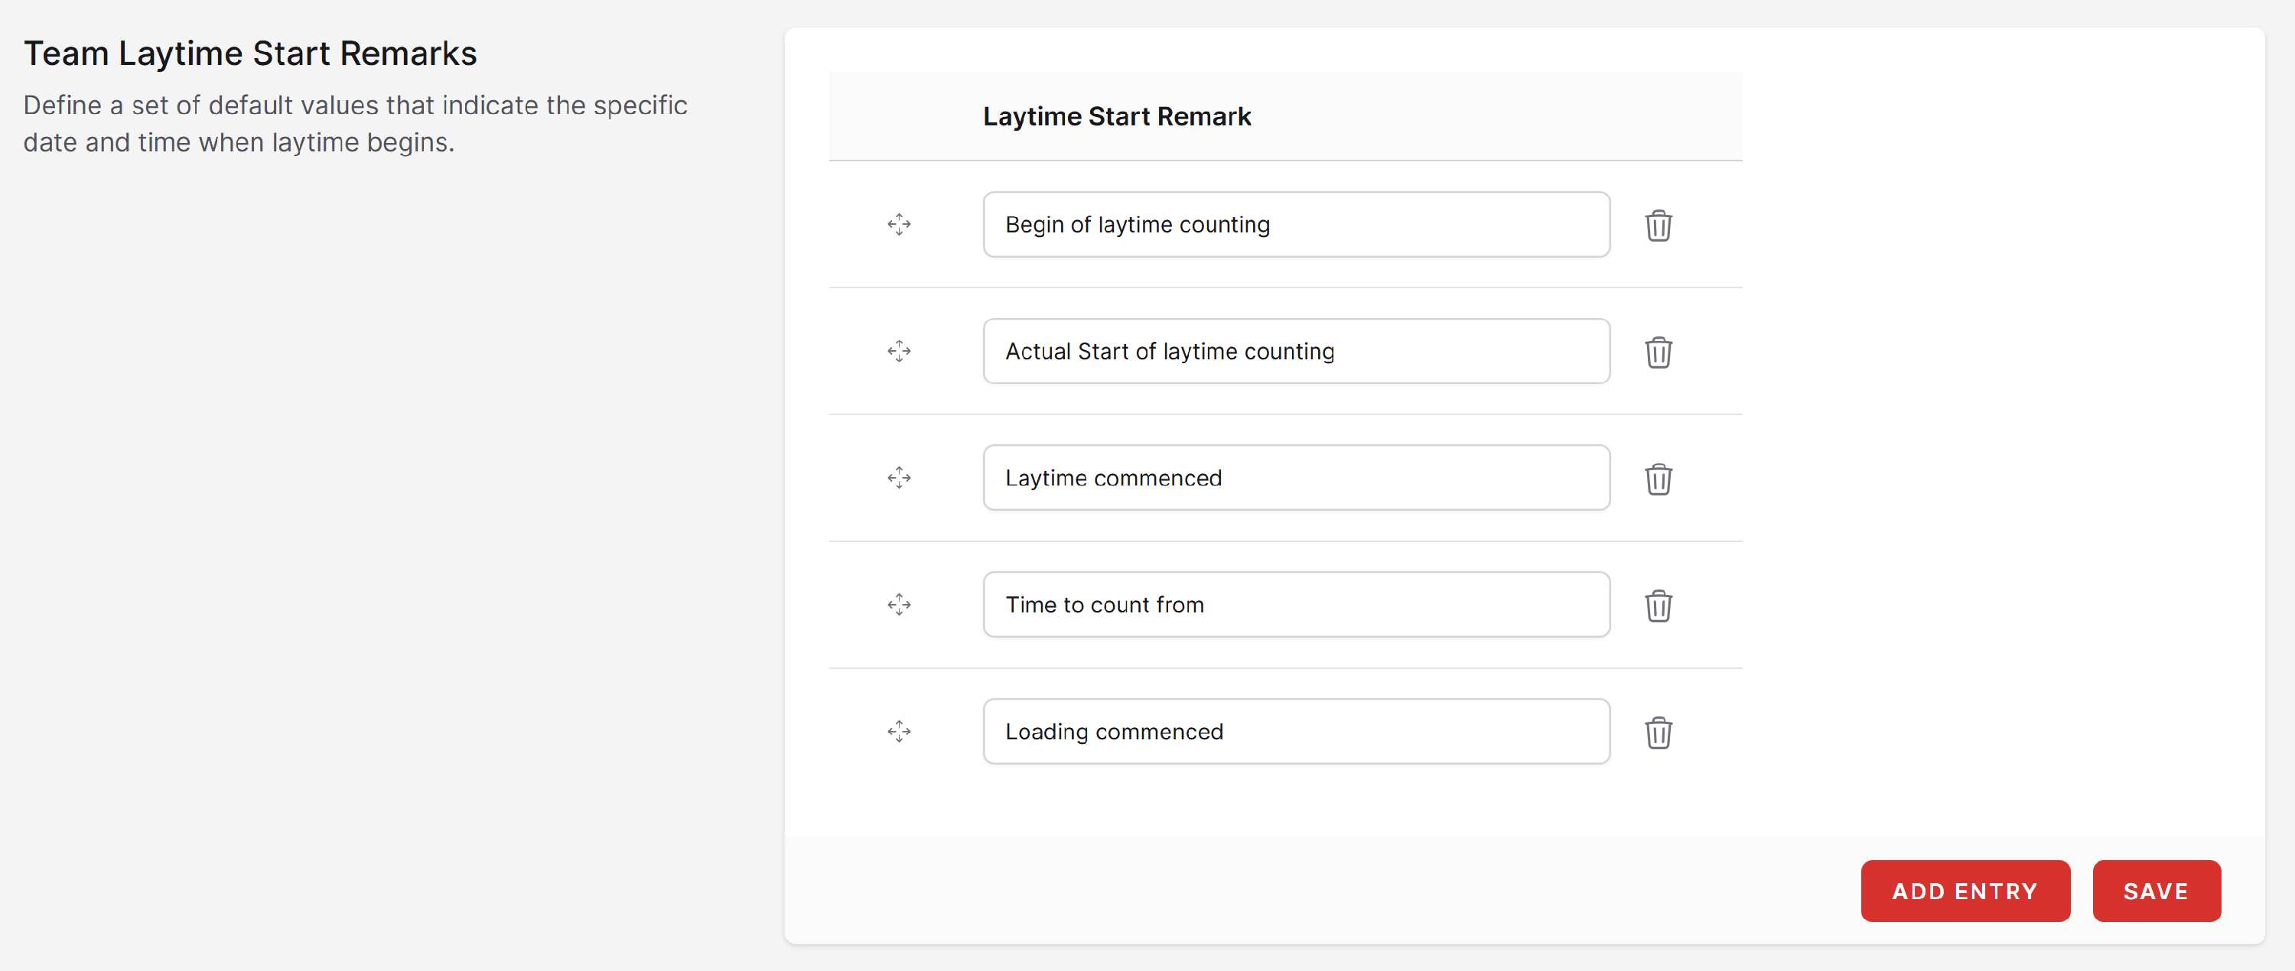Click drag handle beside 'Loading commenced'
The height and width of the screenshot is (971, 2295).
tap(898, 732)
